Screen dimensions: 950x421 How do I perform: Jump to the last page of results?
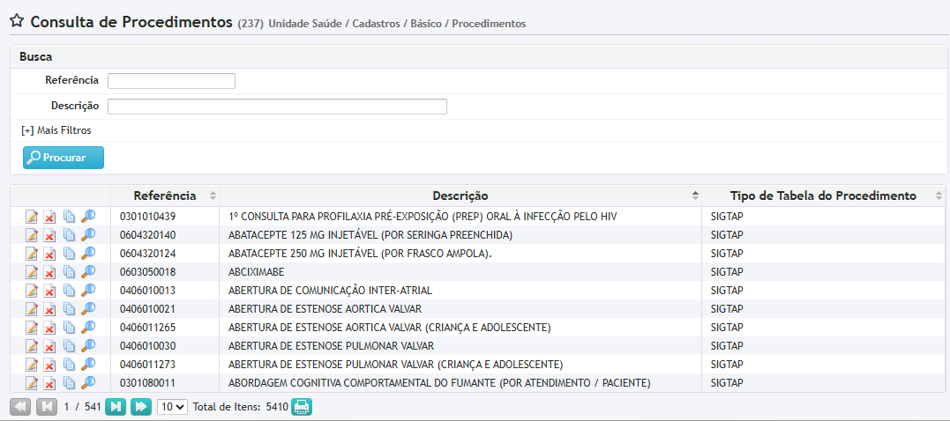140,407
